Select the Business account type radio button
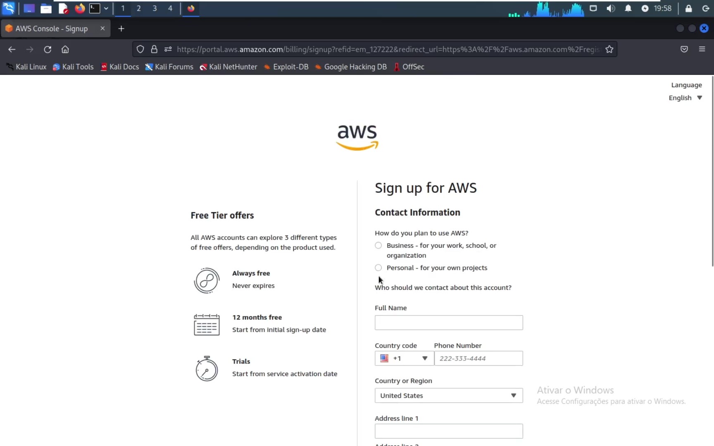Screen dimensions: 714x446 pyautogui.click(x=378, y=245)
